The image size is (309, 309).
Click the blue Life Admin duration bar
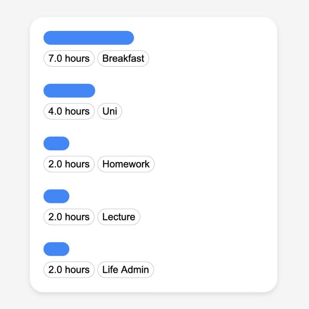(x=56, y=249)
